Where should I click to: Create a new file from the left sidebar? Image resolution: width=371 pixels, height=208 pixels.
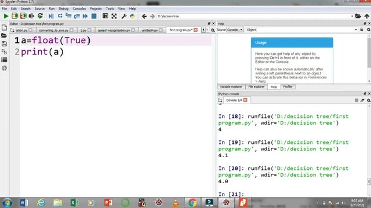[x=4, y=28]
